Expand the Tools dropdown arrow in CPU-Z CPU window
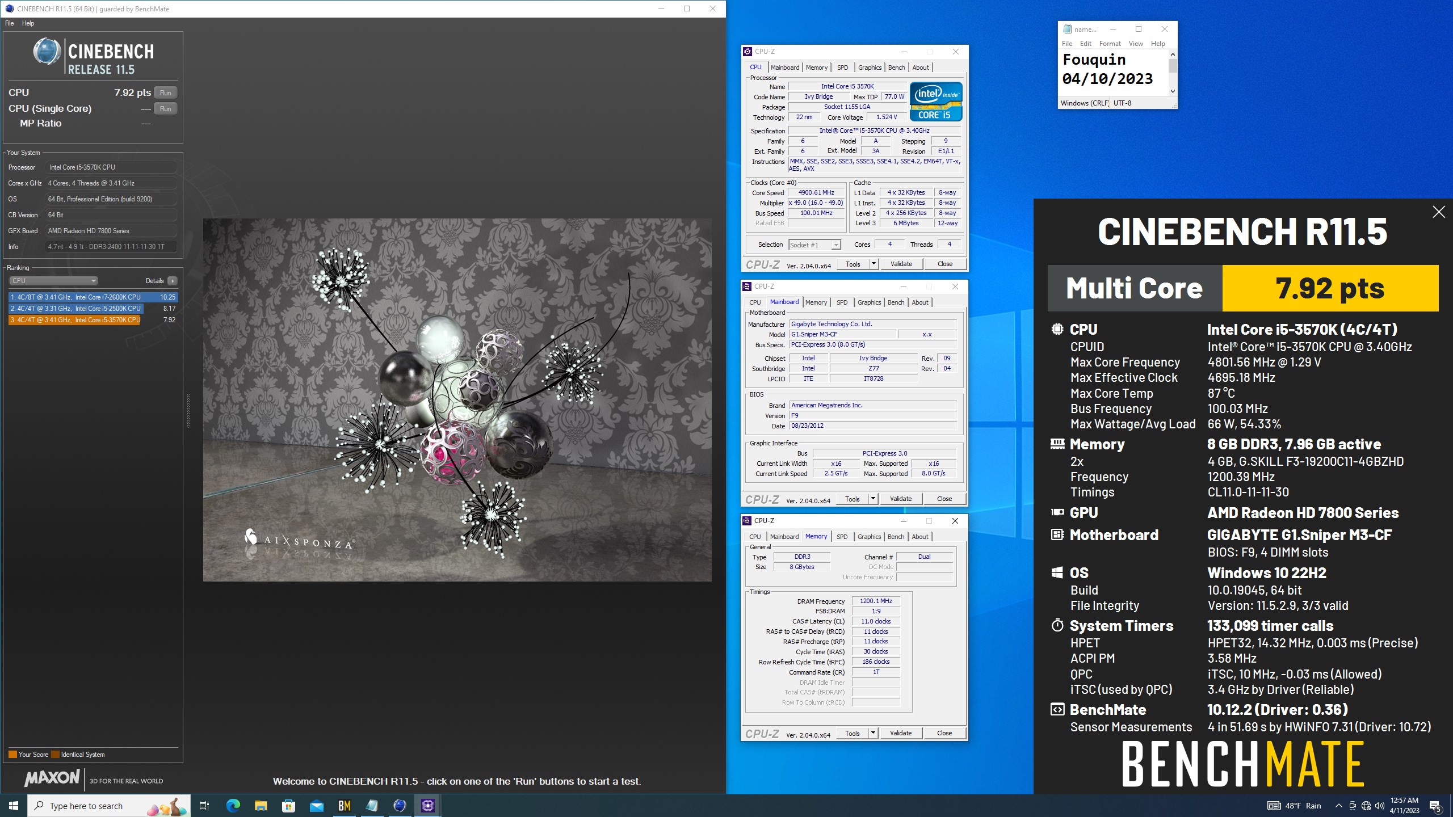Viewport: 1453px width, 817px height. [x=874, y=264]
